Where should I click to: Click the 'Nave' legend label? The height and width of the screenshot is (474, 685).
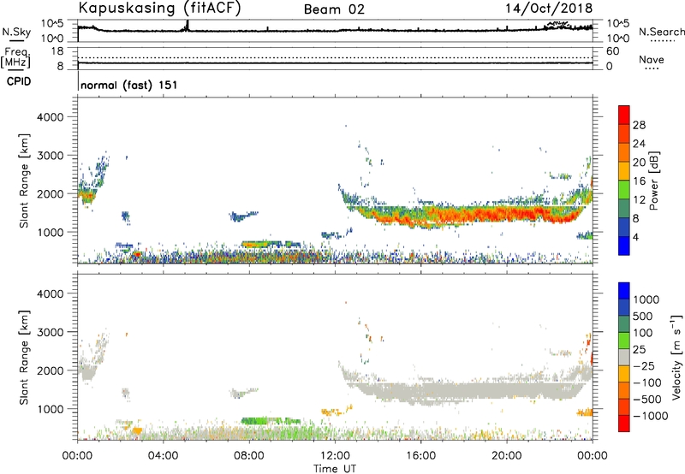pos(652,59)
